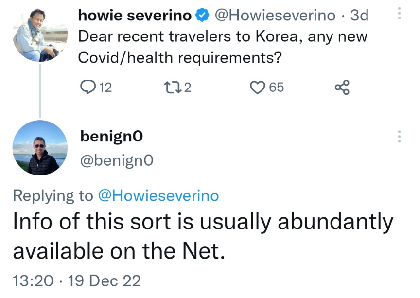Open more options for benign0's reply
Image resolution: width=420 pixels, height=298 pixels.
[399, 137]
